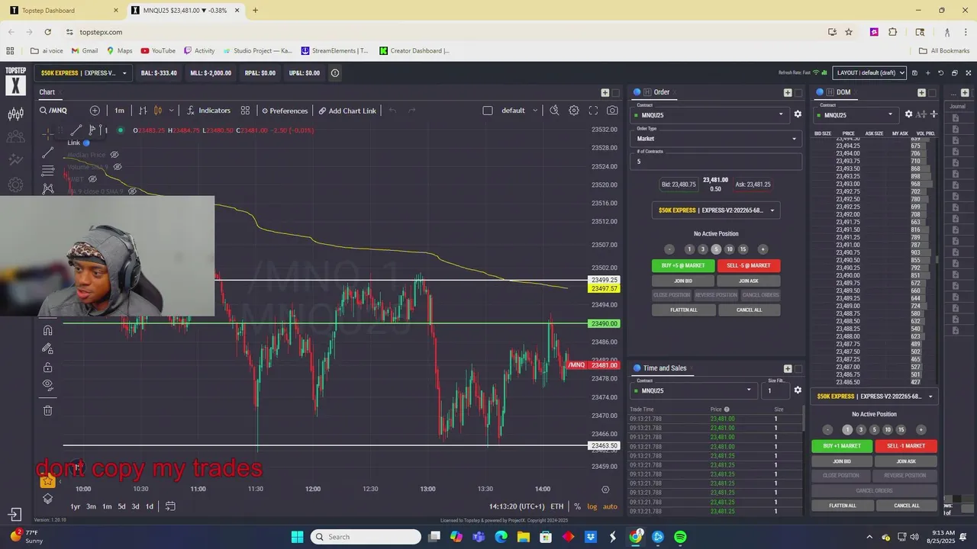Change the 1m chart interval

click(119, 111)
